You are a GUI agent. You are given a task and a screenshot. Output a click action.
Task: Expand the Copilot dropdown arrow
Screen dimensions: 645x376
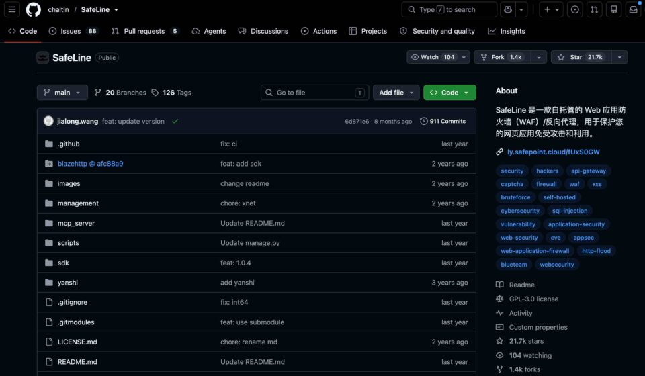[521, 9]
